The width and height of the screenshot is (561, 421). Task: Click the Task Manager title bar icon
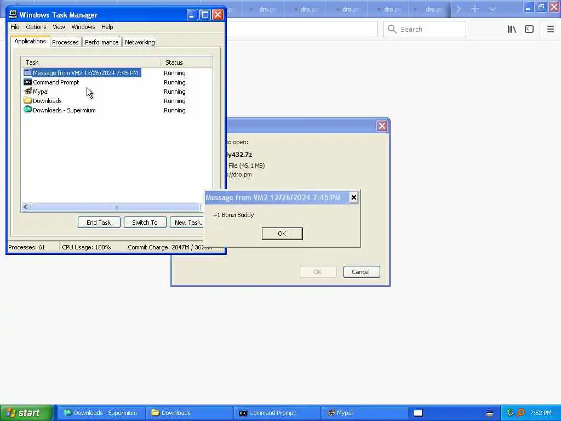point(13,14)
